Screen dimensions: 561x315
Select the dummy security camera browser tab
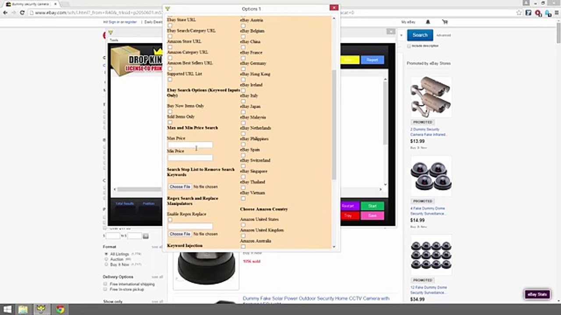(30, 4)
